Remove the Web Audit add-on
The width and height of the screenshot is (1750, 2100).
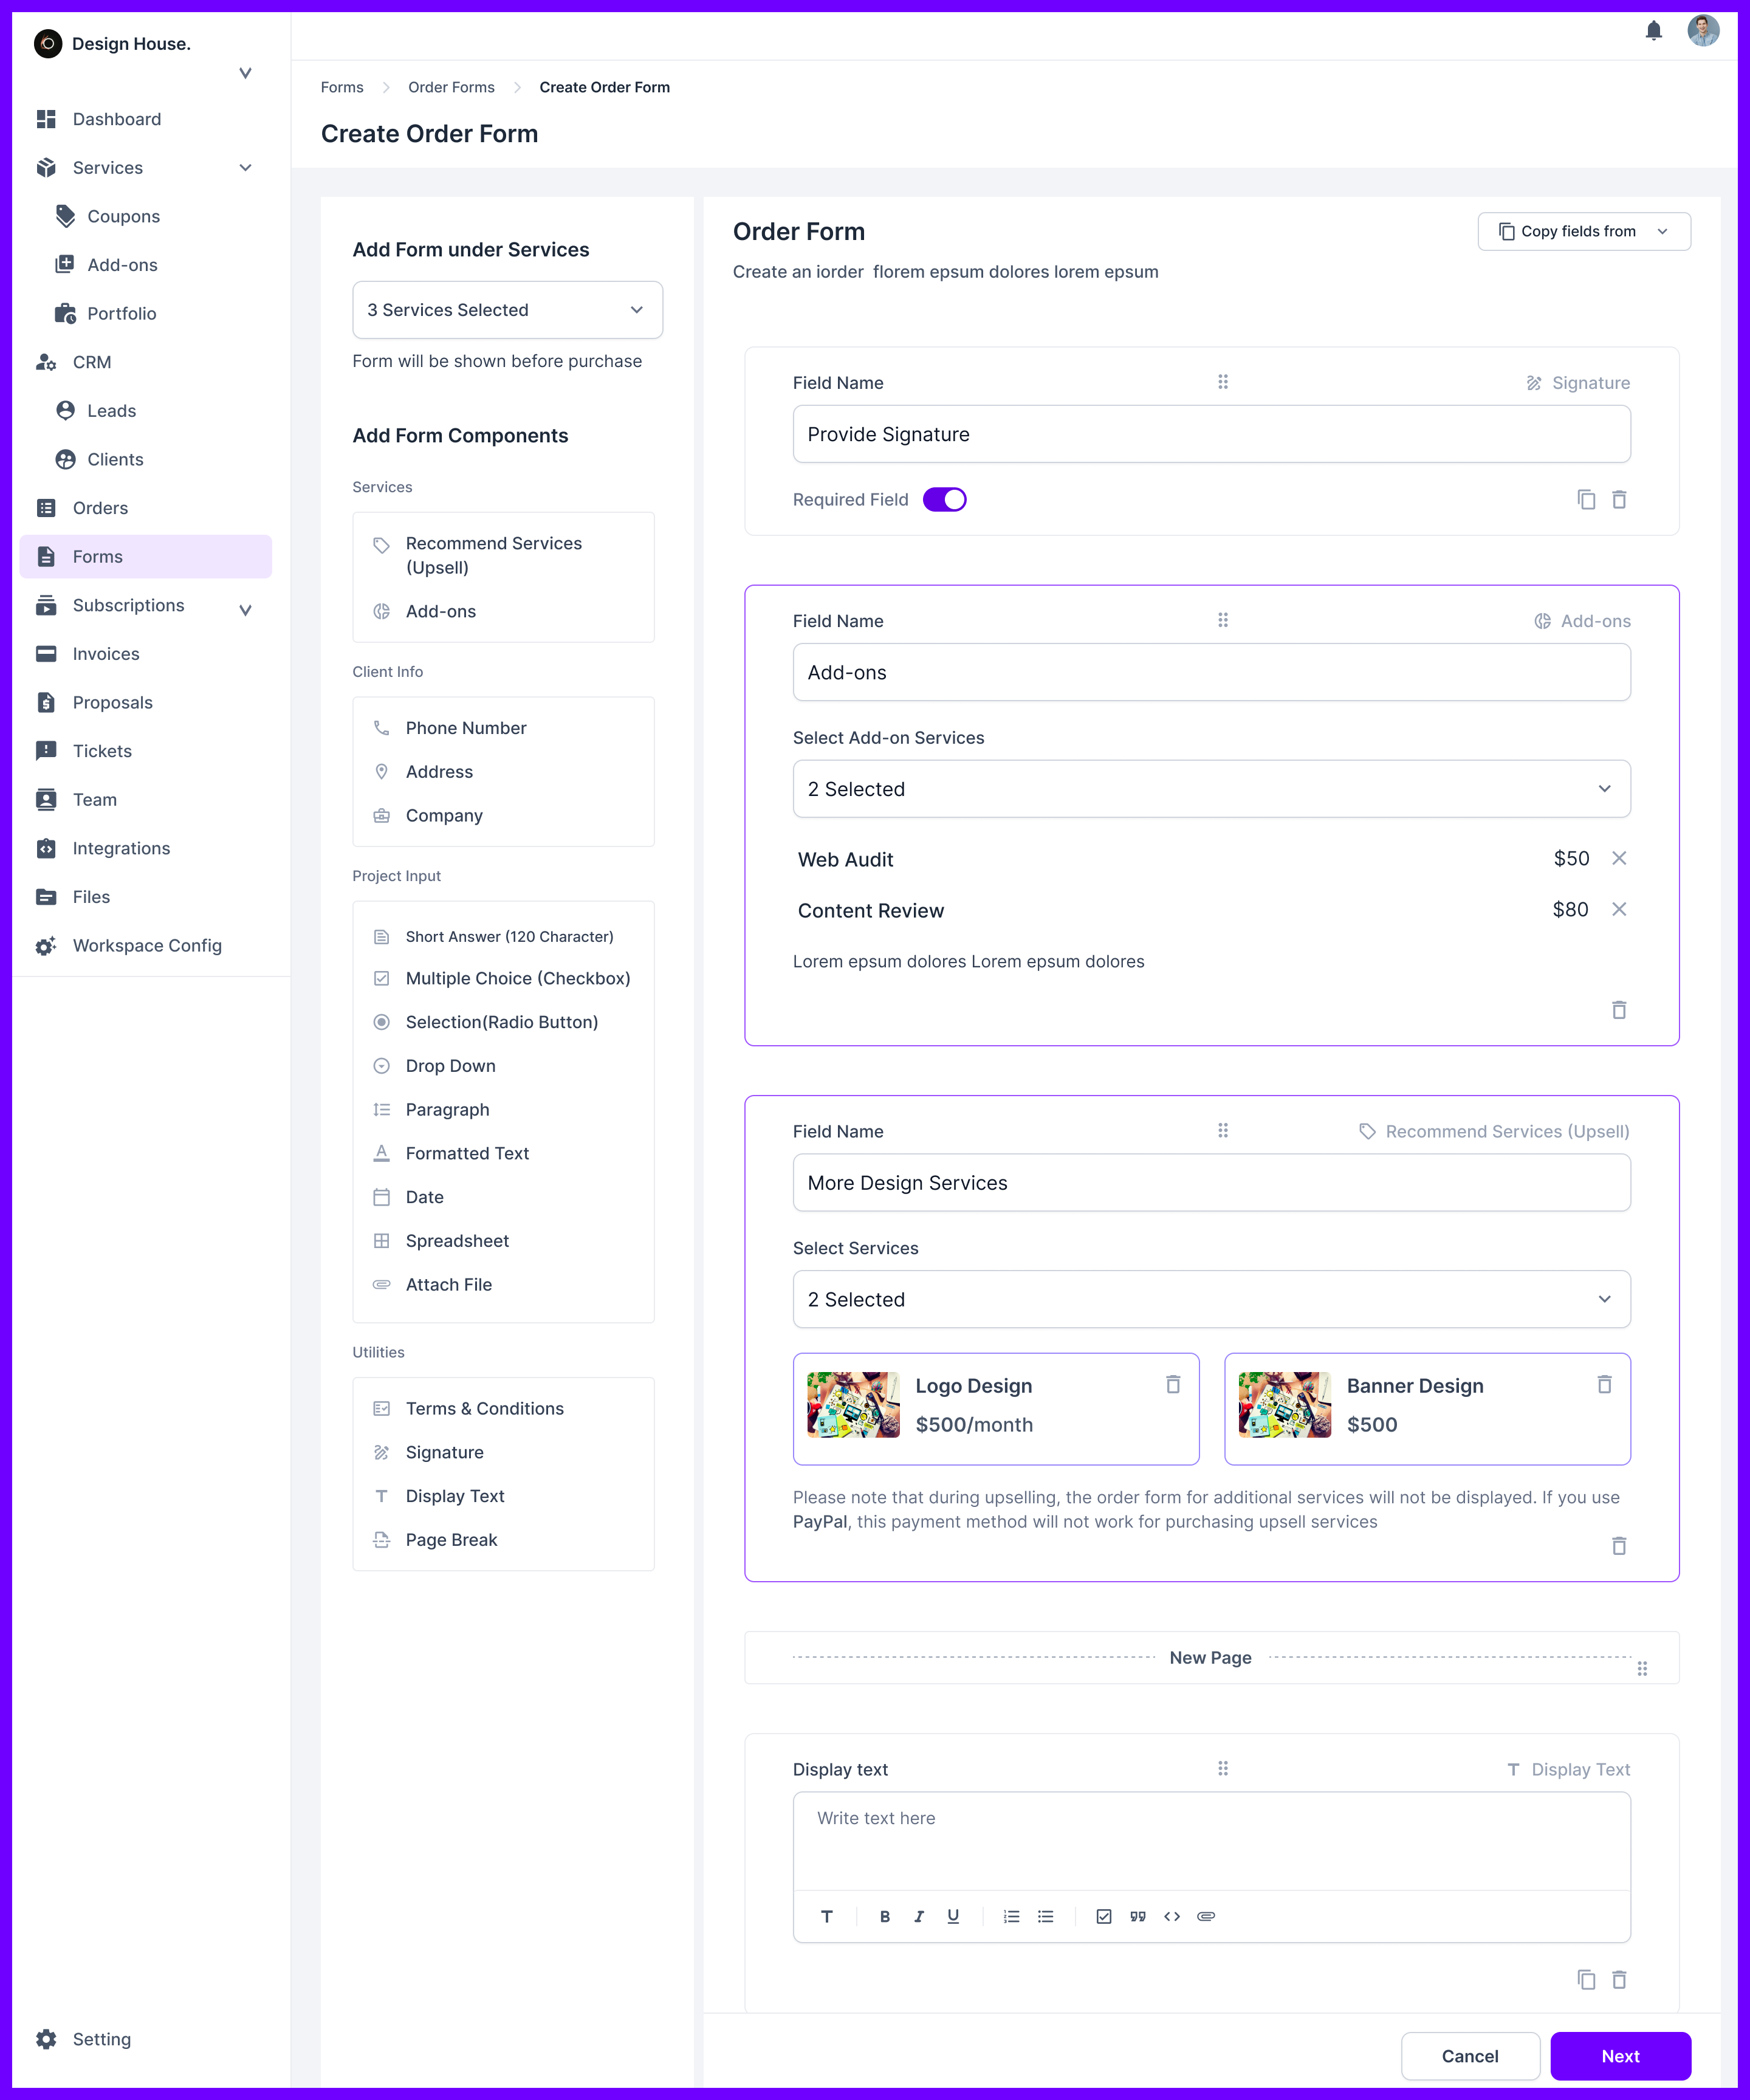[1620, 858]
